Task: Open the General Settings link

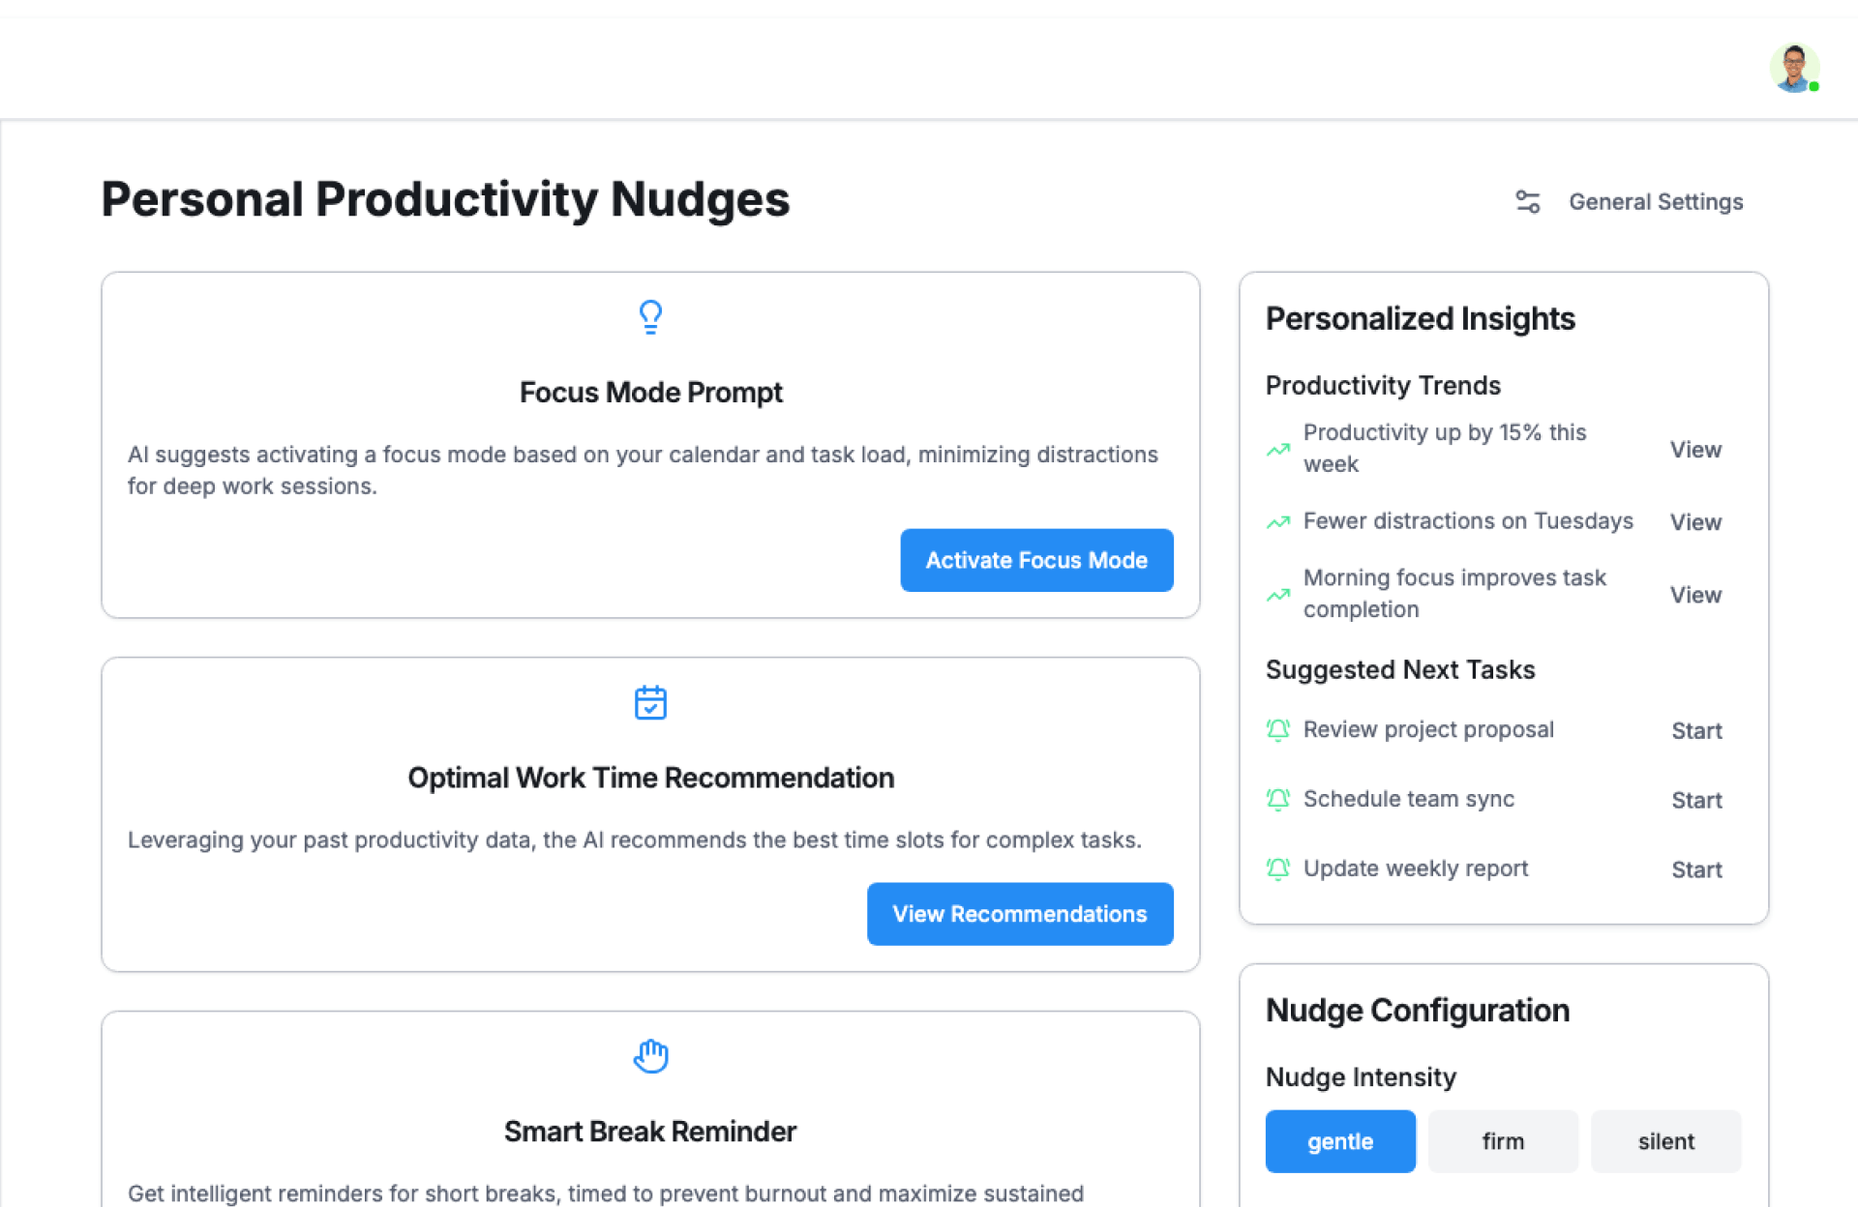Action: (1655, 201)
